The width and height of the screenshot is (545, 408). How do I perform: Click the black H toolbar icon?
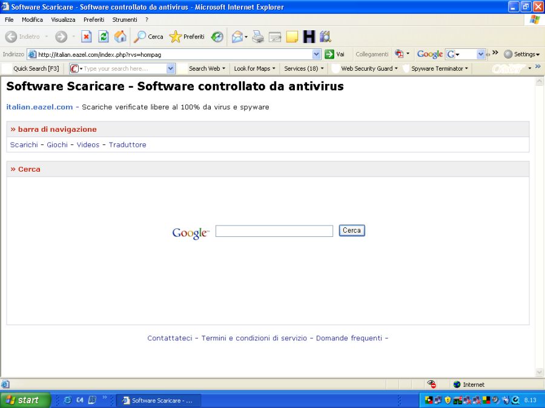point(309,36)
